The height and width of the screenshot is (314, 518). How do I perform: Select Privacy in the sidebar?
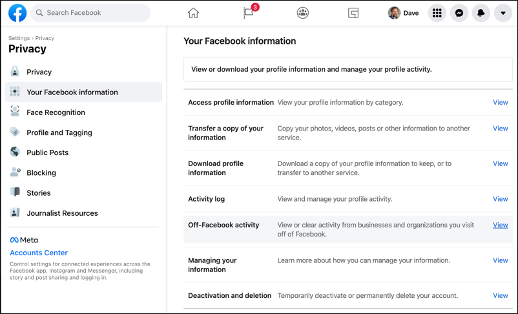(x=83, y=72)
